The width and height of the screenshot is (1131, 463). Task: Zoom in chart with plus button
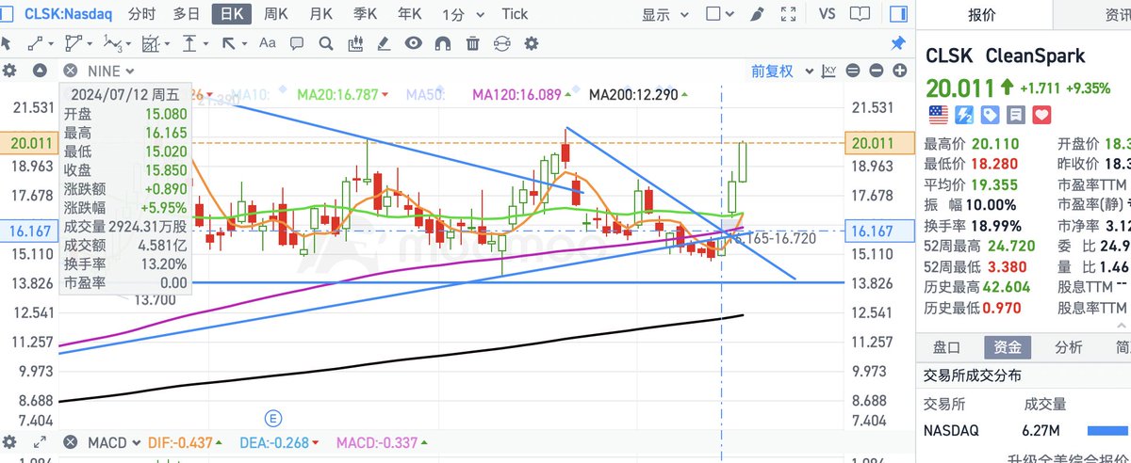tap(899, 71)
